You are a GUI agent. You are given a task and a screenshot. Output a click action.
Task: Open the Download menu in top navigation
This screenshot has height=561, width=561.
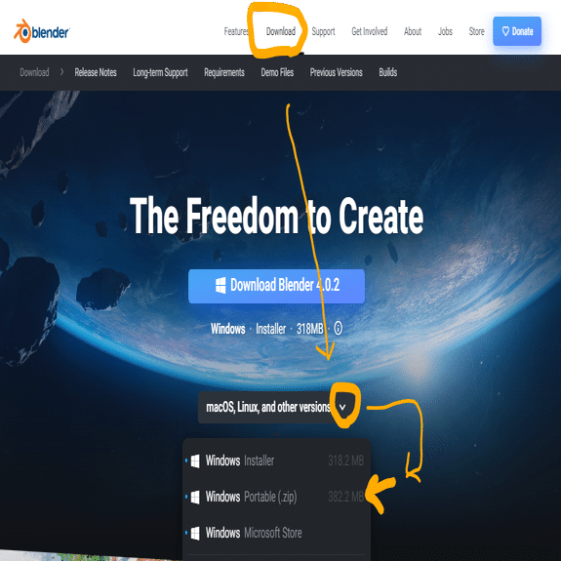point(281,31)
